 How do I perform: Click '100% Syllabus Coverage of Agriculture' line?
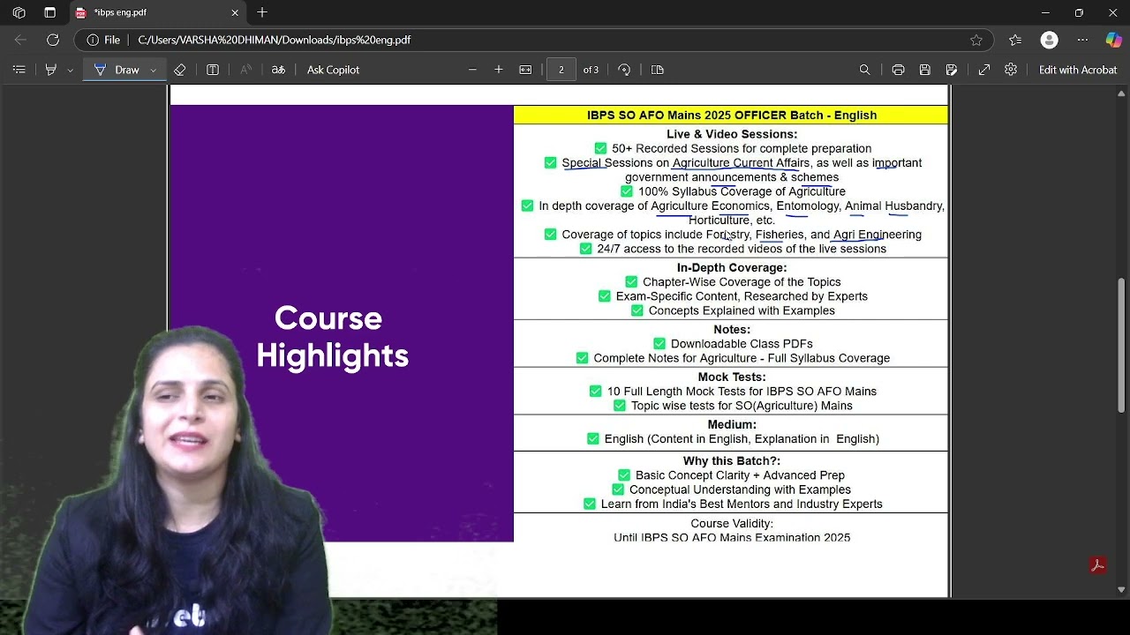(742, 191)
